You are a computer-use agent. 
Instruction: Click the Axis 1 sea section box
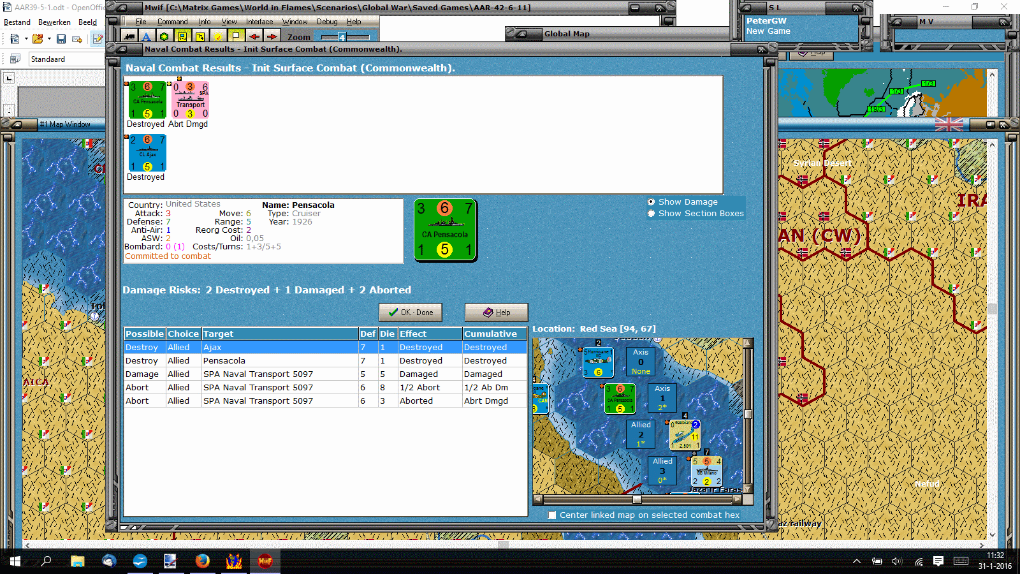662,398
